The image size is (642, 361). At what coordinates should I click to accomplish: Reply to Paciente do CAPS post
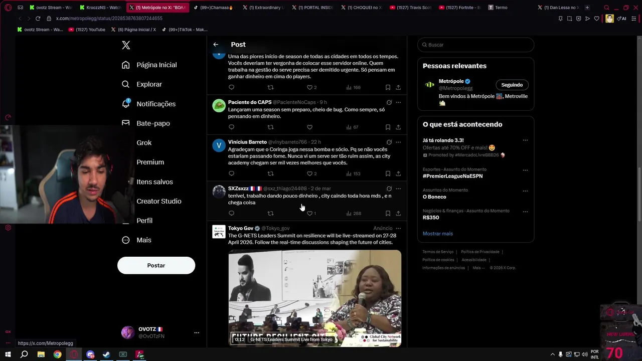(x=231, y=127)
